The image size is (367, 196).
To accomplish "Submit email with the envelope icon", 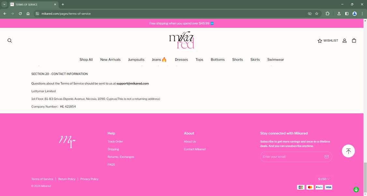I will [327, 157].
